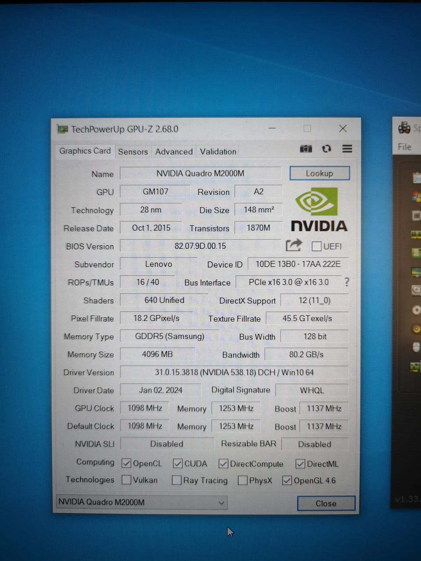421x561 pixels.
Task: Click the Bandwidth value 80.2 GB/s
Action: [307, 354]
